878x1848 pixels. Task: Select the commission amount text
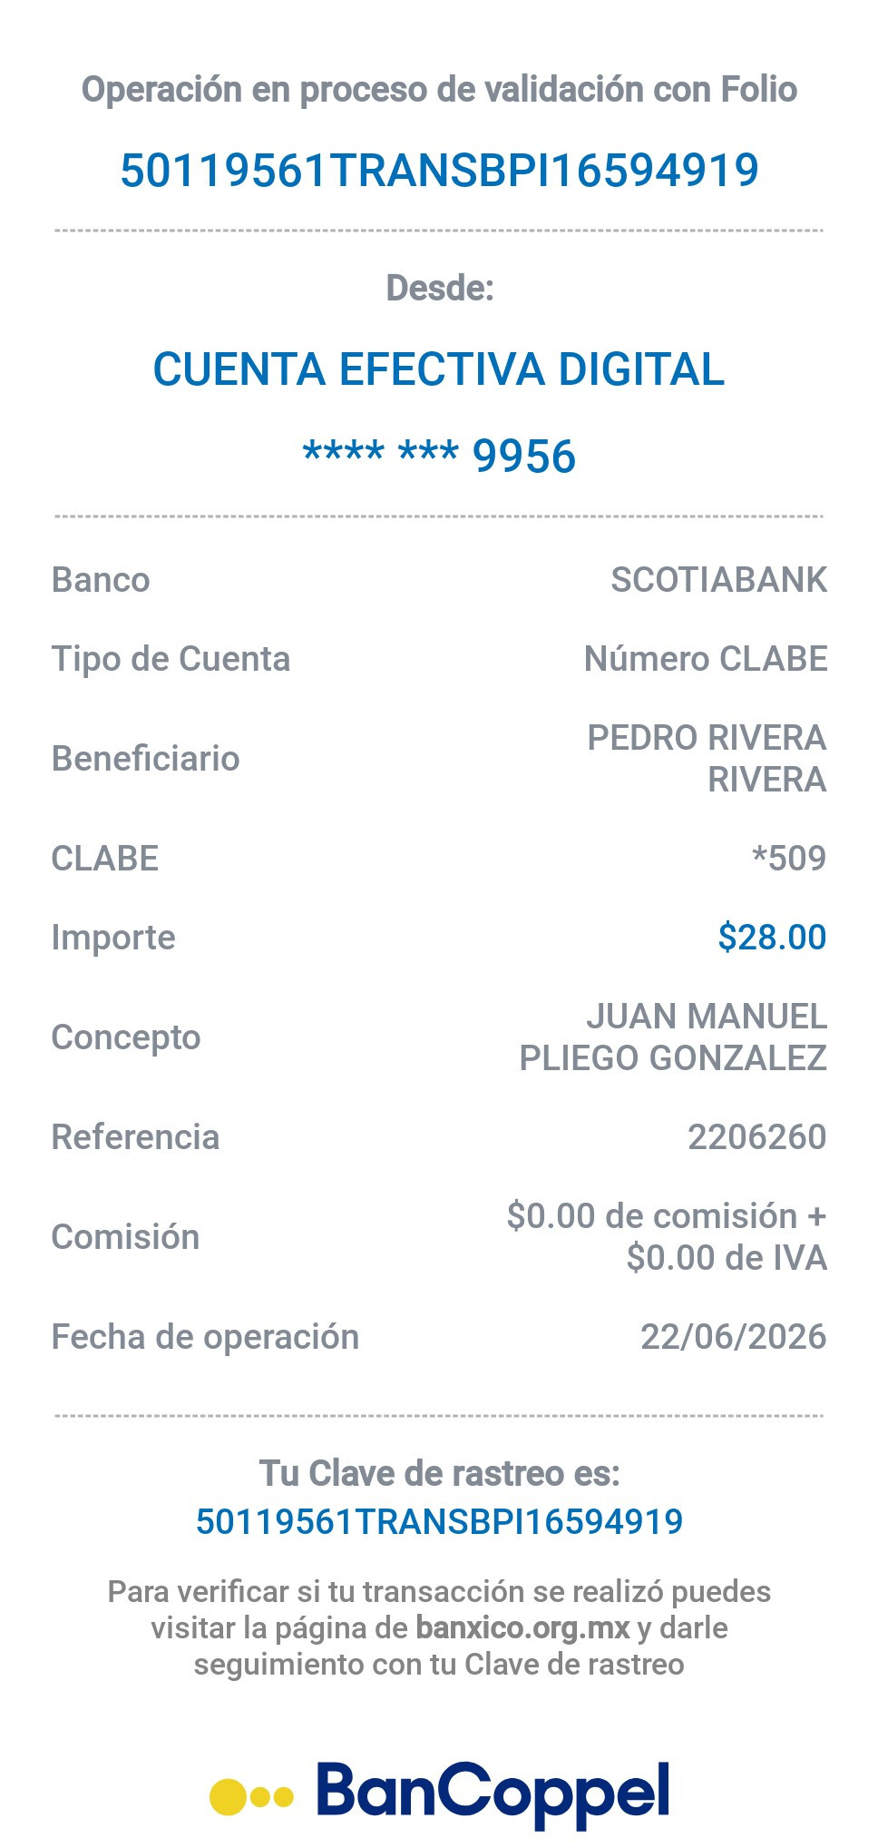667,1236
